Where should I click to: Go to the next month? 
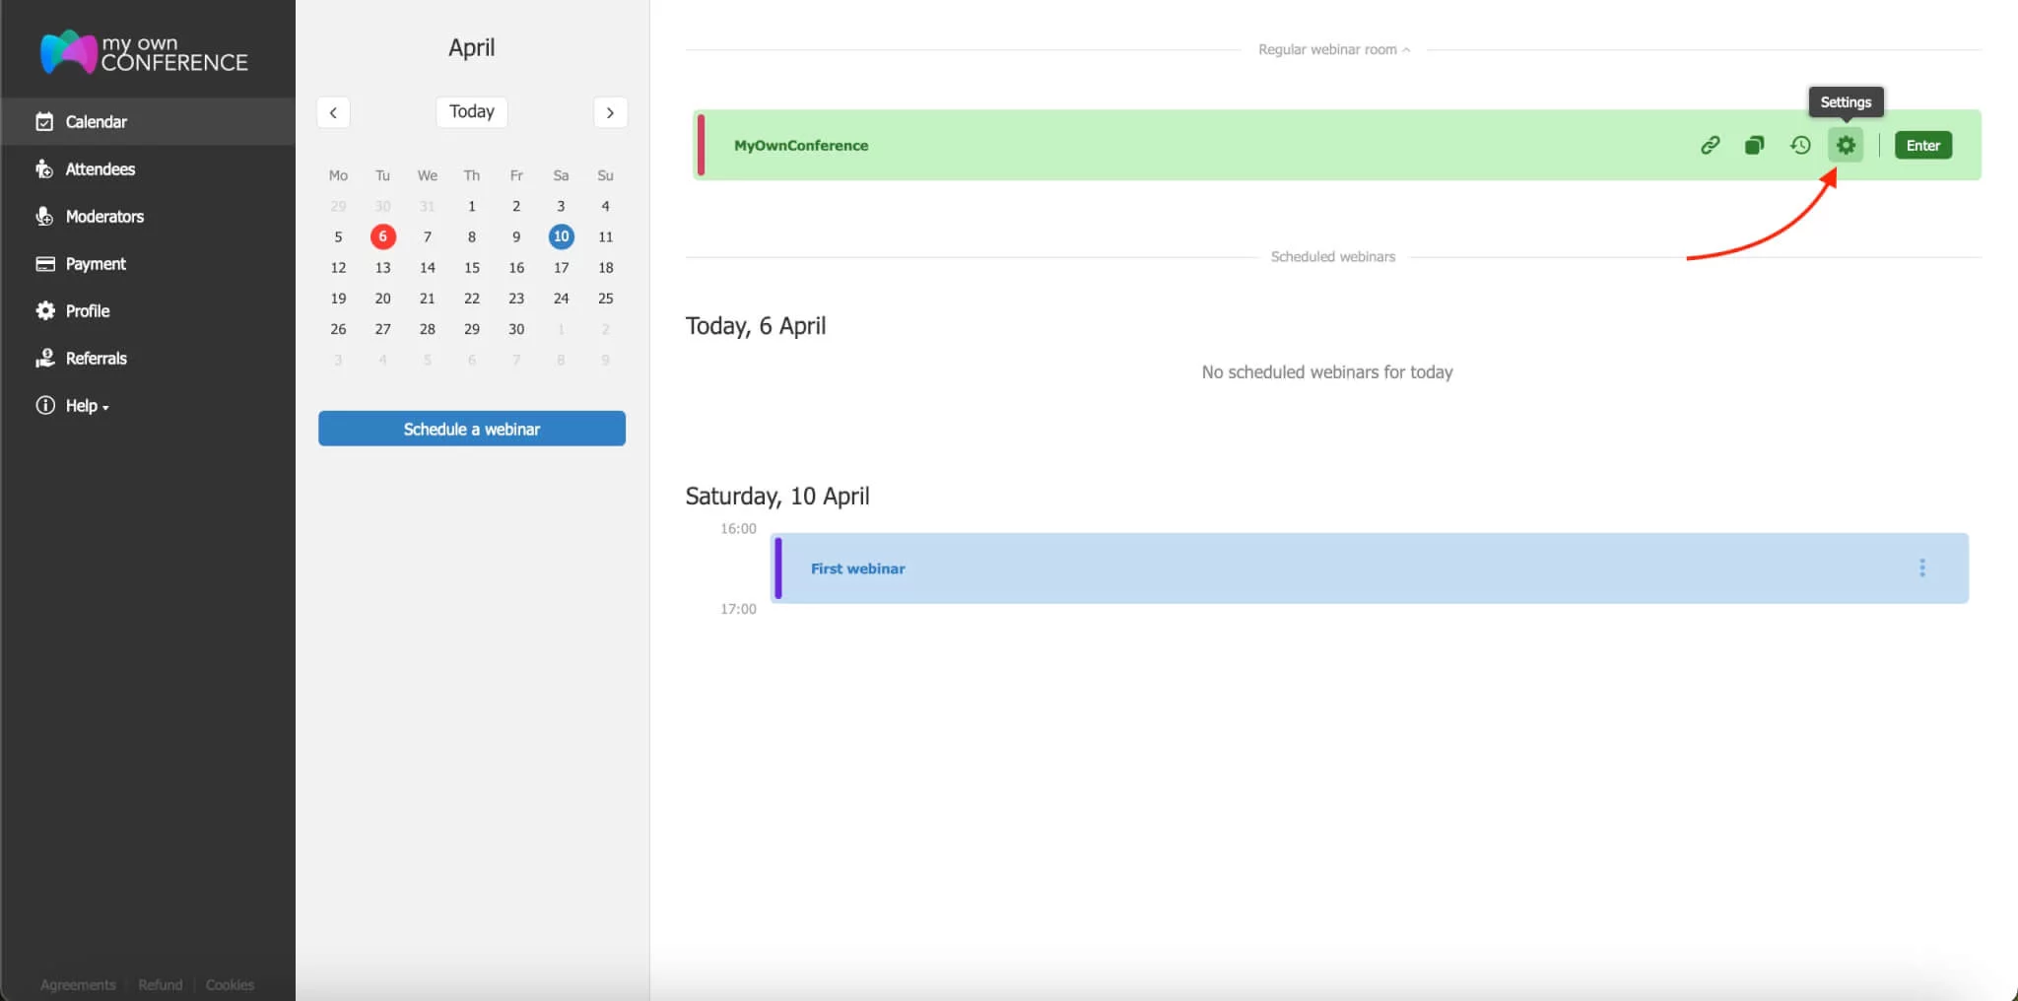click(x=610, y=112)
